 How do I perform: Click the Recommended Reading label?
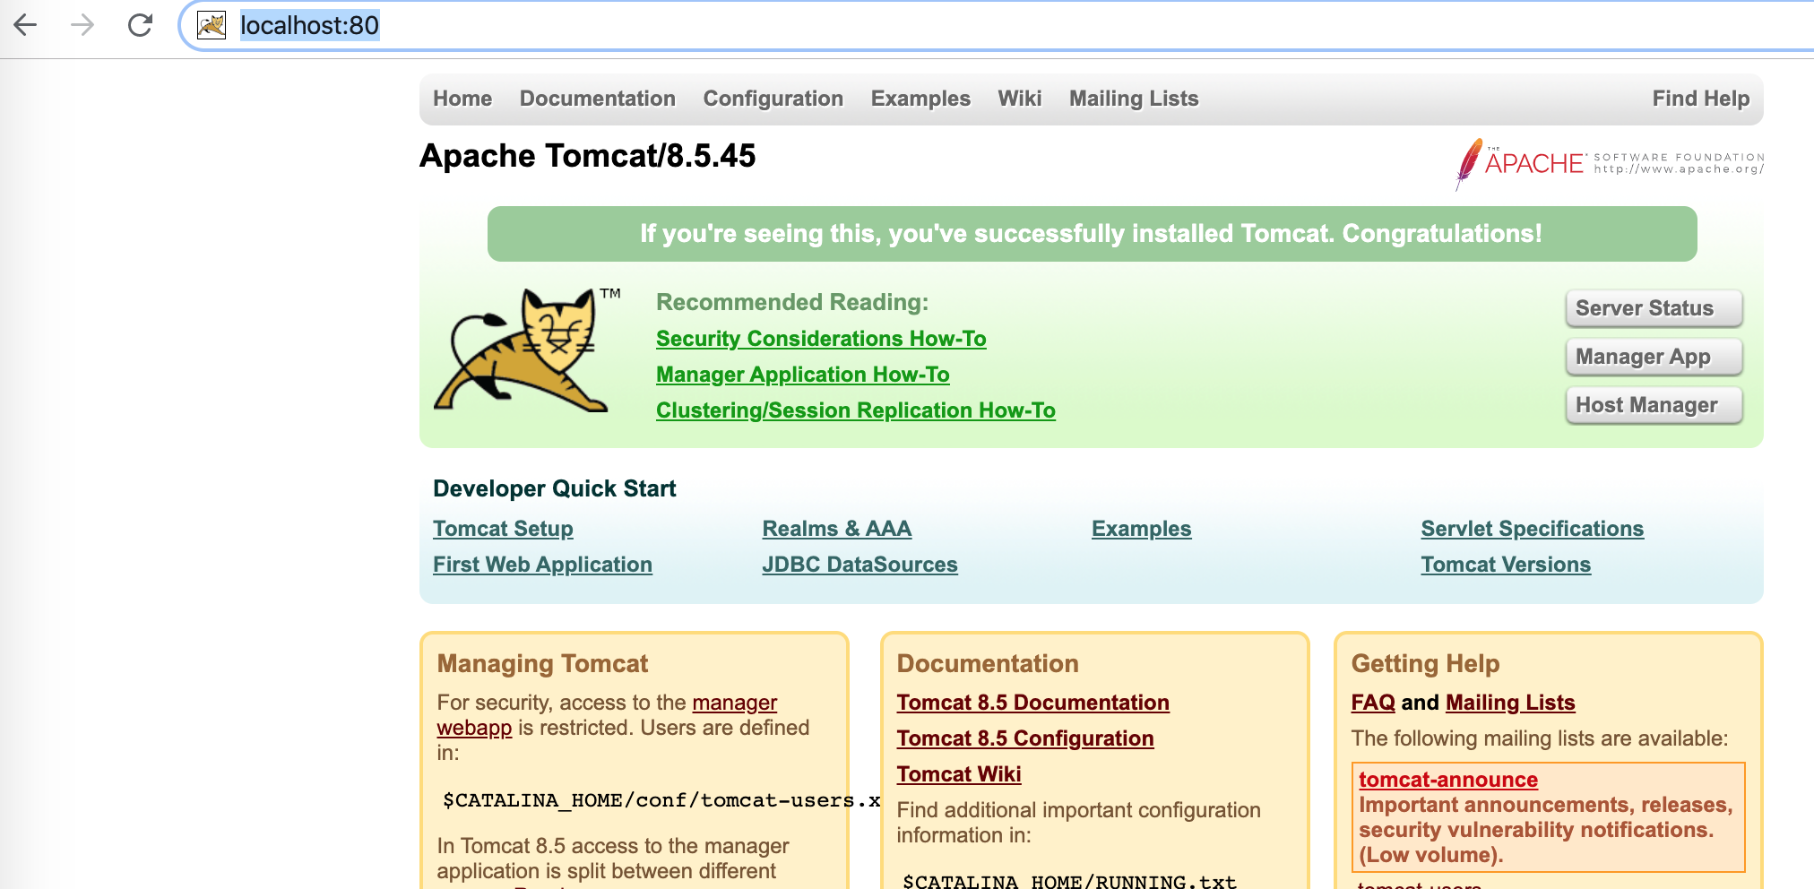coord(792,302)
